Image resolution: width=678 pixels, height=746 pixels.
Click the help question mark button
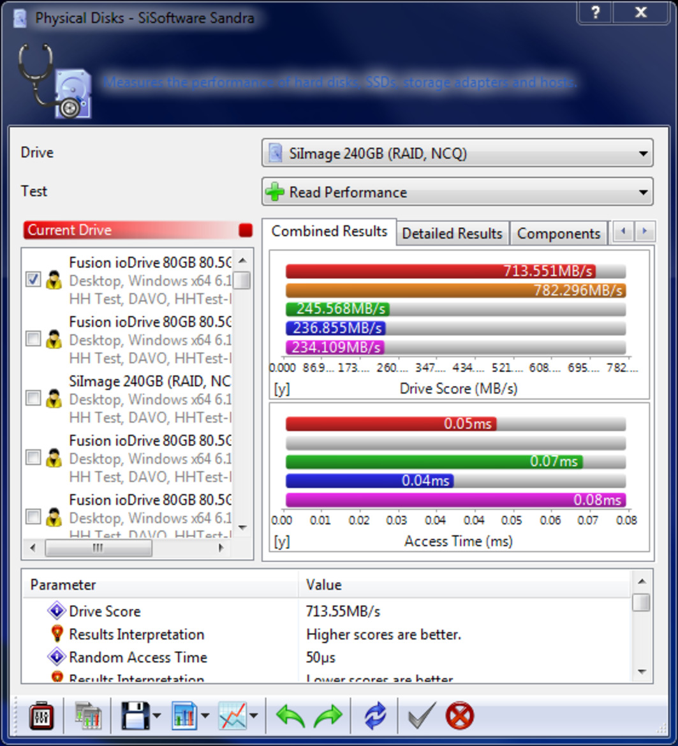pos(595,12)
